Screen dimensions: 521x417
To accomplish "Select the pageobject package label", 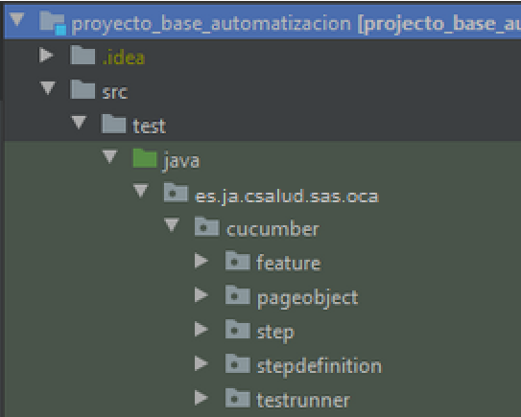I will 308,298.
